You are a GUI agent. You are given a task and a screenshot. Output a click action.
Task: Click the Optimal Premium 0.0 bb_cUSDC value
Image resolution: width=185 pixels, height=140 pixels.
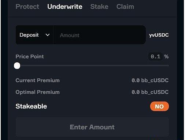click(x=150, y=92)
